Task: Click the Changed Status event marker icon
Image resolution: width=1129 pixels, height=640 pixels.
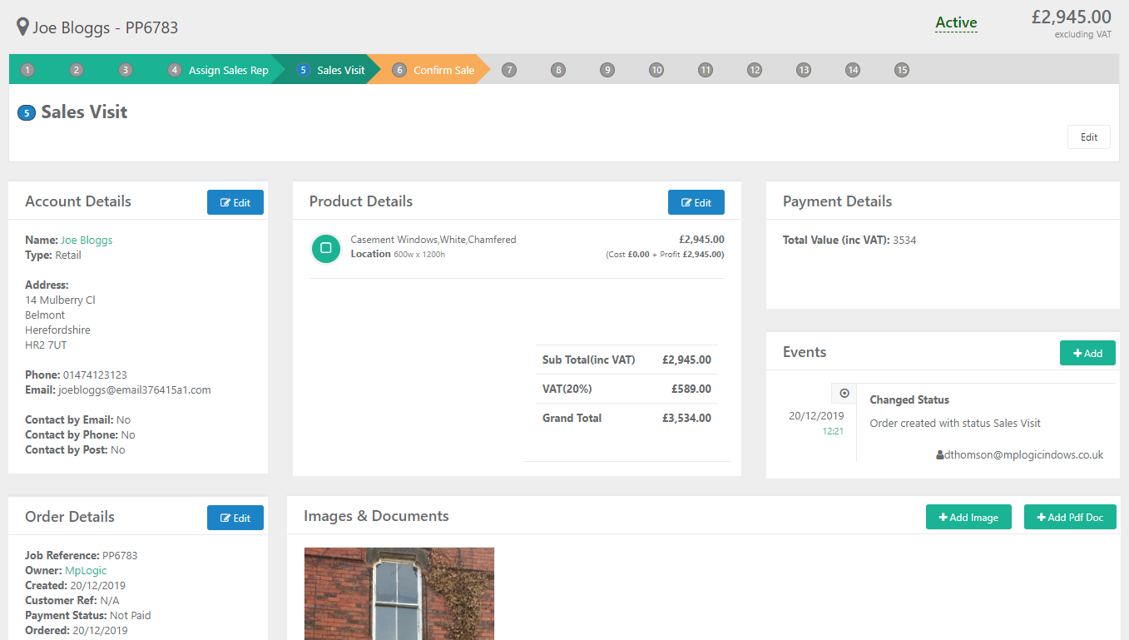Action: point(844,393)
